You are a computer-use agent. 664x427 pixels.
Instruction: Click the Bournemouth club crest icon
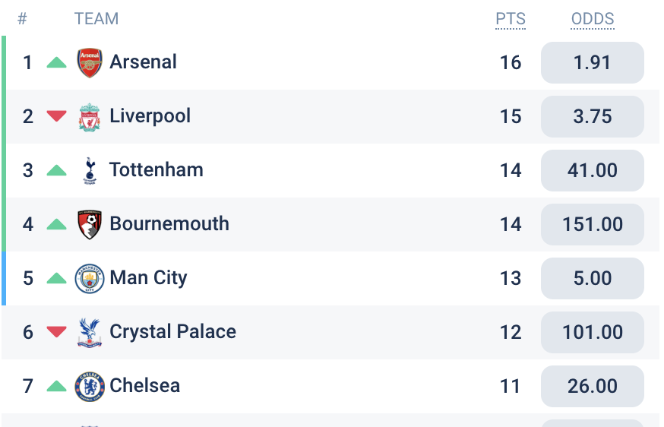tap(90, 225)
